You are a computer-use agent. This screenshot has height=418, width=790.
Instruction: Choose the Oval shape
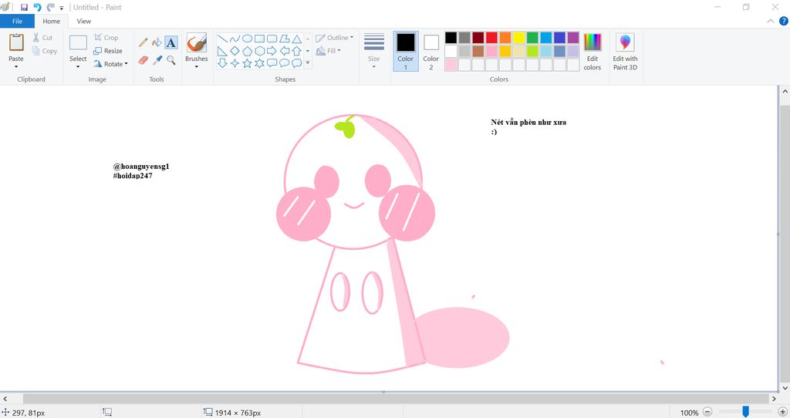(247, 39)
